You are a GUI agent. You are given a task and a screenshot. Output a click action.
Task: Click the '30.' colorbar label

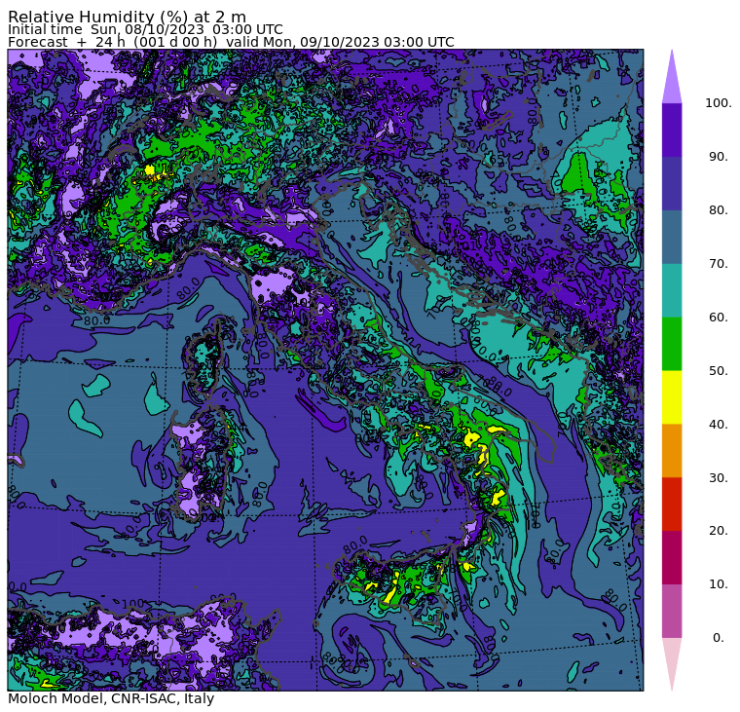click(718, 477)
